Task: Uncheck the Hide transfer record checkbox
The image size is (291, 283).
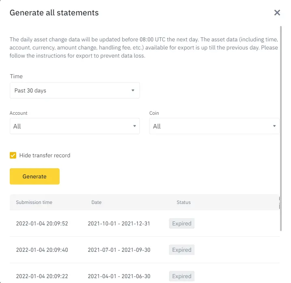Action: click(13, 155)
